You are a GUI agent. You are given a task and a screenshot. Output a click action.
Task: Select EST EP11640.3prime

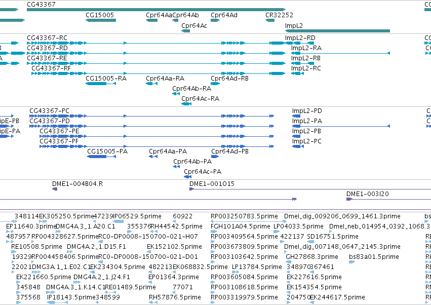pyautogui.click(x=10, y=232)
